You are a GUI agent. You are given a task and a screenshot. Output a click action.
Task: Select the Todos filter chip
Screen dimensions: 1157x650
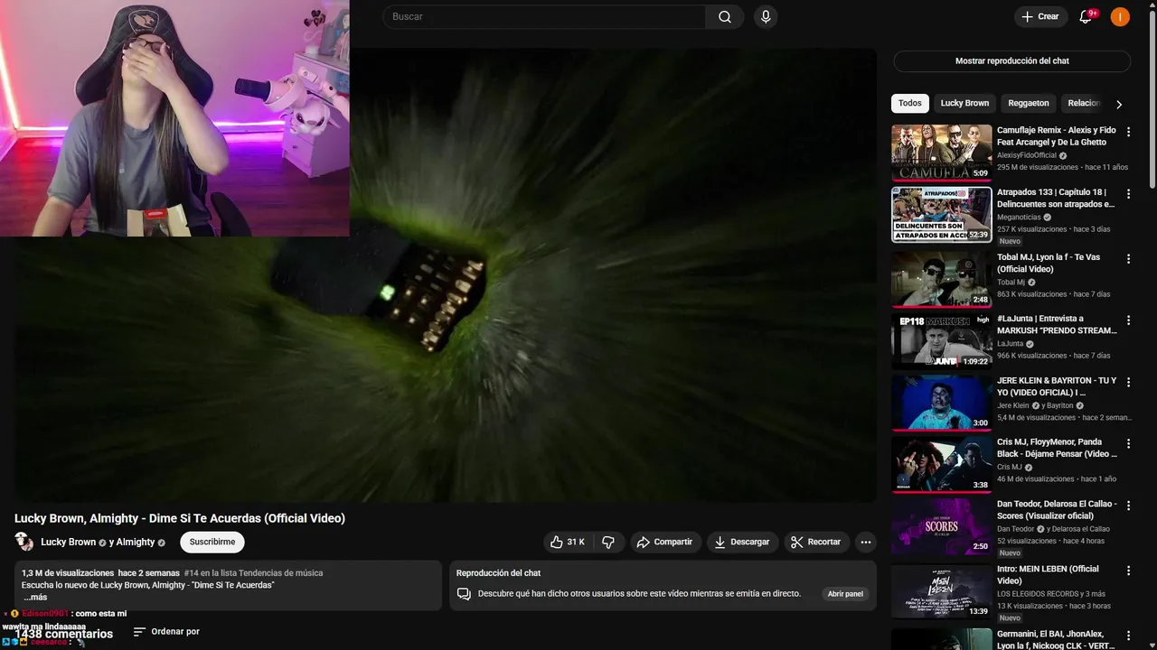(910, 103)
